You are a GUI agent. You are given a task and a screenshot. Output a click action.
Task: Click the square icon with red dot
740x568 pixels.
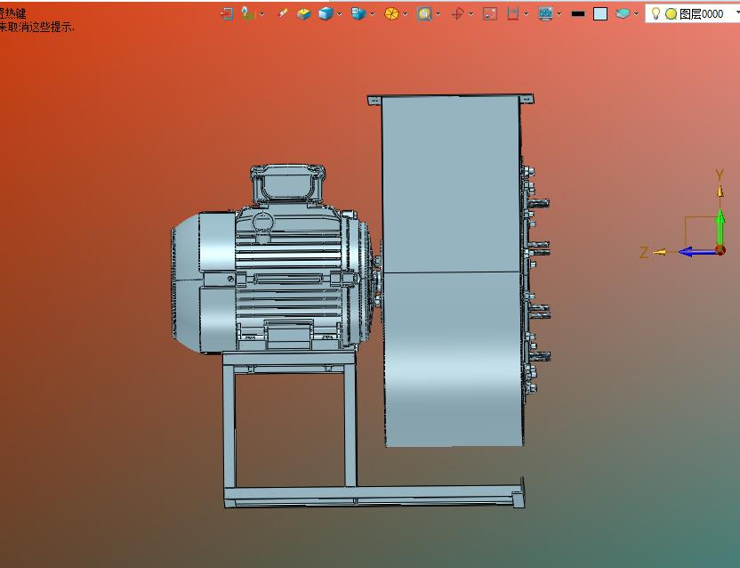(489, 13)
